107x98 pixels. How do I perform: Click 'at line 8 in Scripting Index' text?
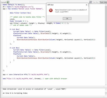pos(15,93)
